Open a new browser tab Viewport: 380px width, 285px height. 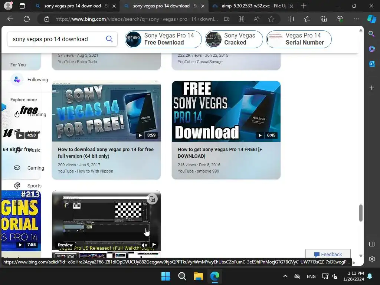304,6
